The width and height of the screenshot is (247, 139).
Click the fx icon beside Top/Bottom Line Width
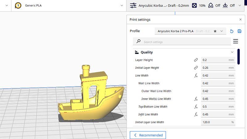coord(196,107)
